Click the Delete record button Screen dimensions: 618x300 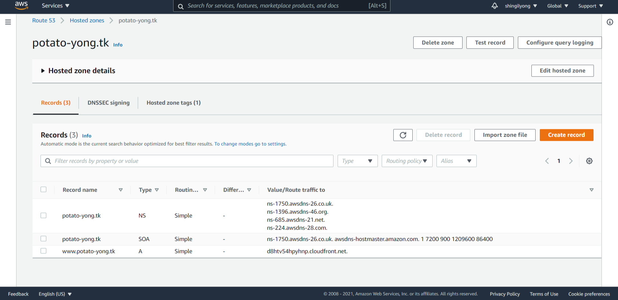pos(443,135)
